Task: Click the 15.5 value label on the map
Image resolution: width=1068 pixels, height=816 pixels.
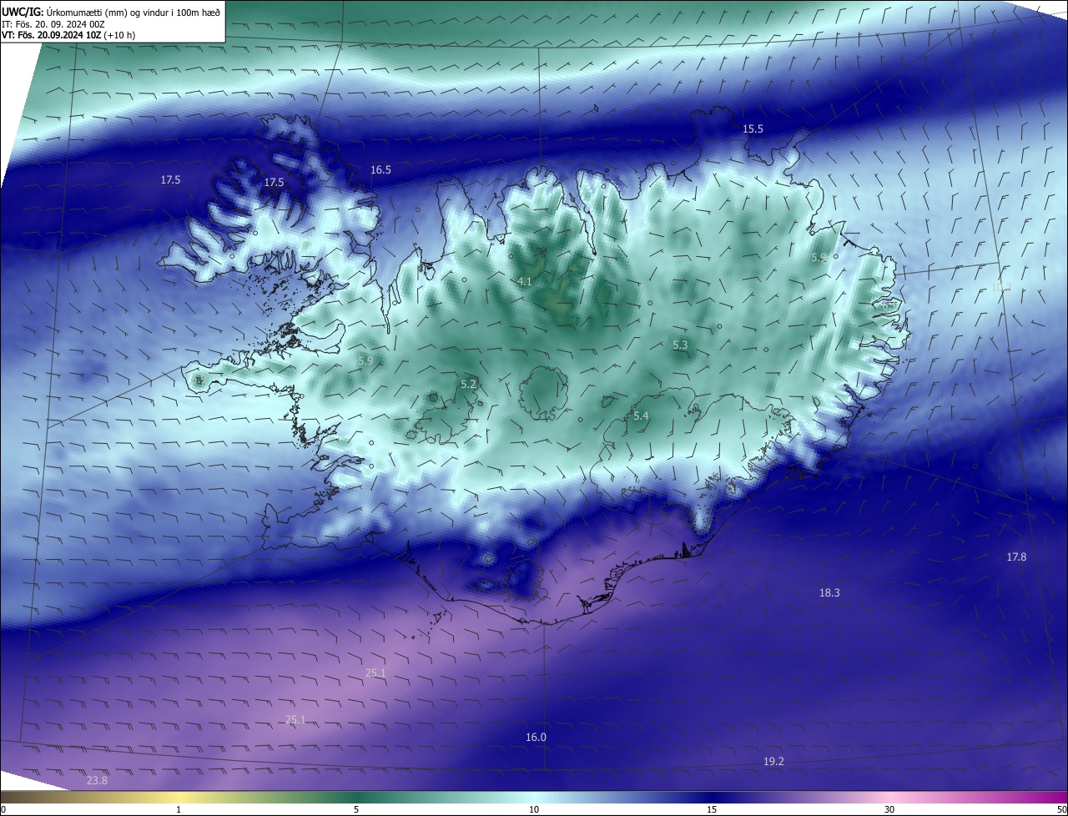Action: click(753, 128)
